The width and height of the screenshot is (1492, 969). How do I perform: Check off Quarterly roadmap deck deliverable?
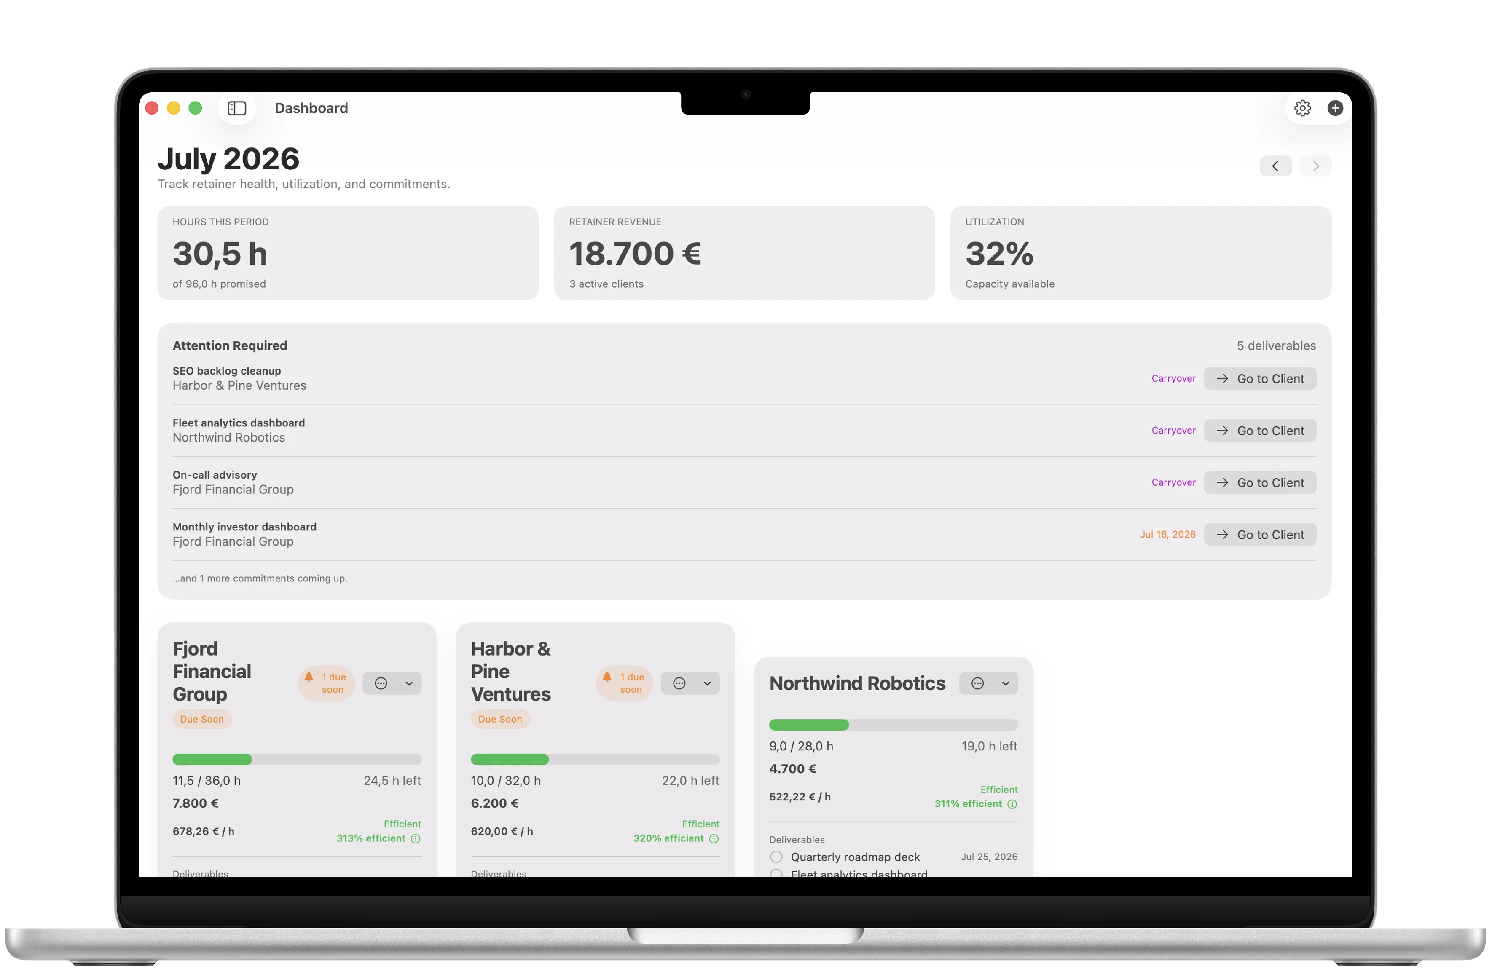776,857
